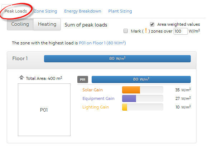The image size is (213, 150).
Task: Click the Equipment Gain purple bar
Action: (129, 98)
